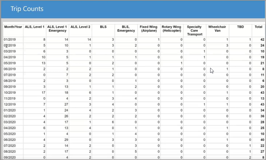Click the 01/2019 row label

click(10, 39)
